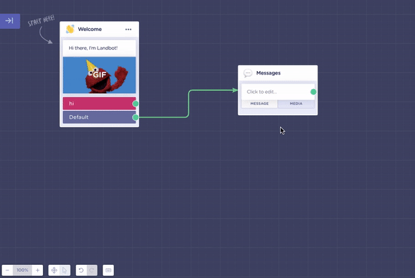
Task: Click the Welcome block title
Action: click(90, 29)
